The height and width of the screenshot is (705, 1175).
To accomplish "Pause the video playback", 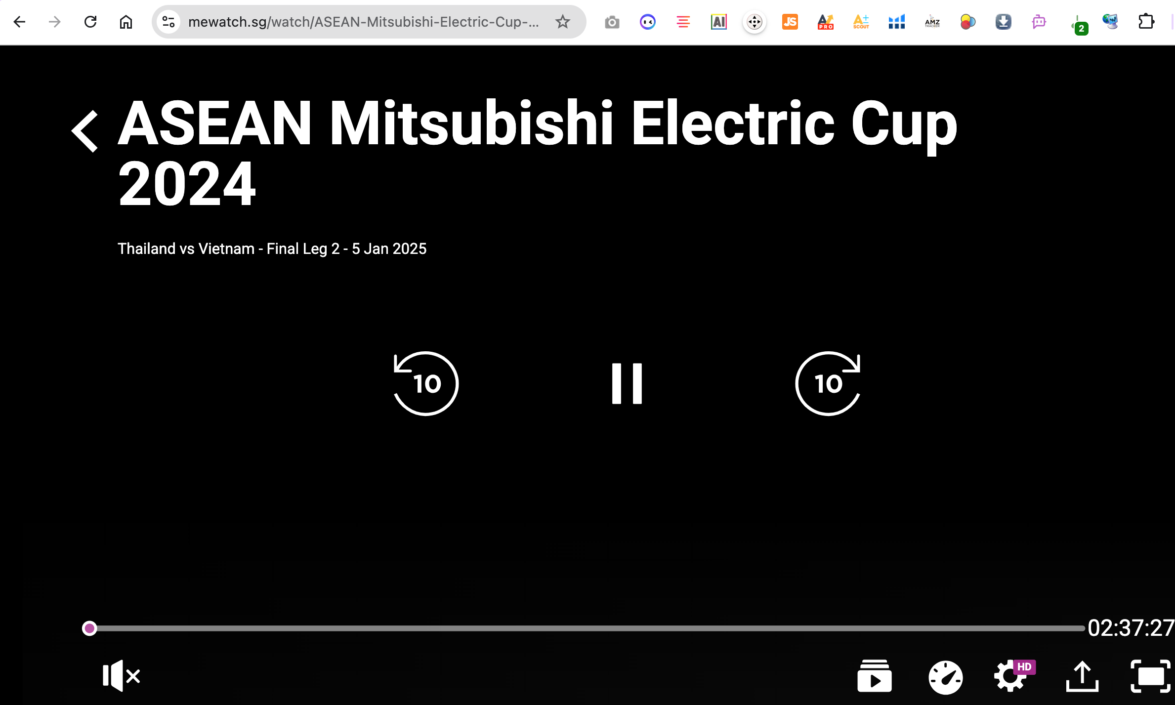I will (627, 383).
